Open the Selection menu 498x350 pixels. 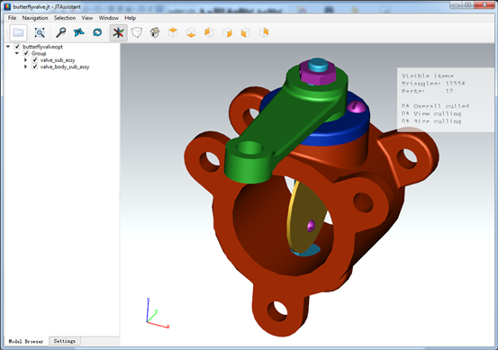tap(65, 18)
